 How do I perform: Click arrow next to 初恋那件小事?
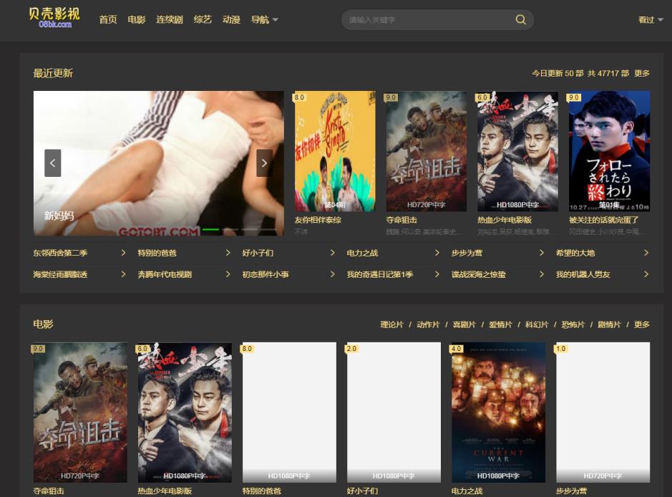(x=333, y=274)
